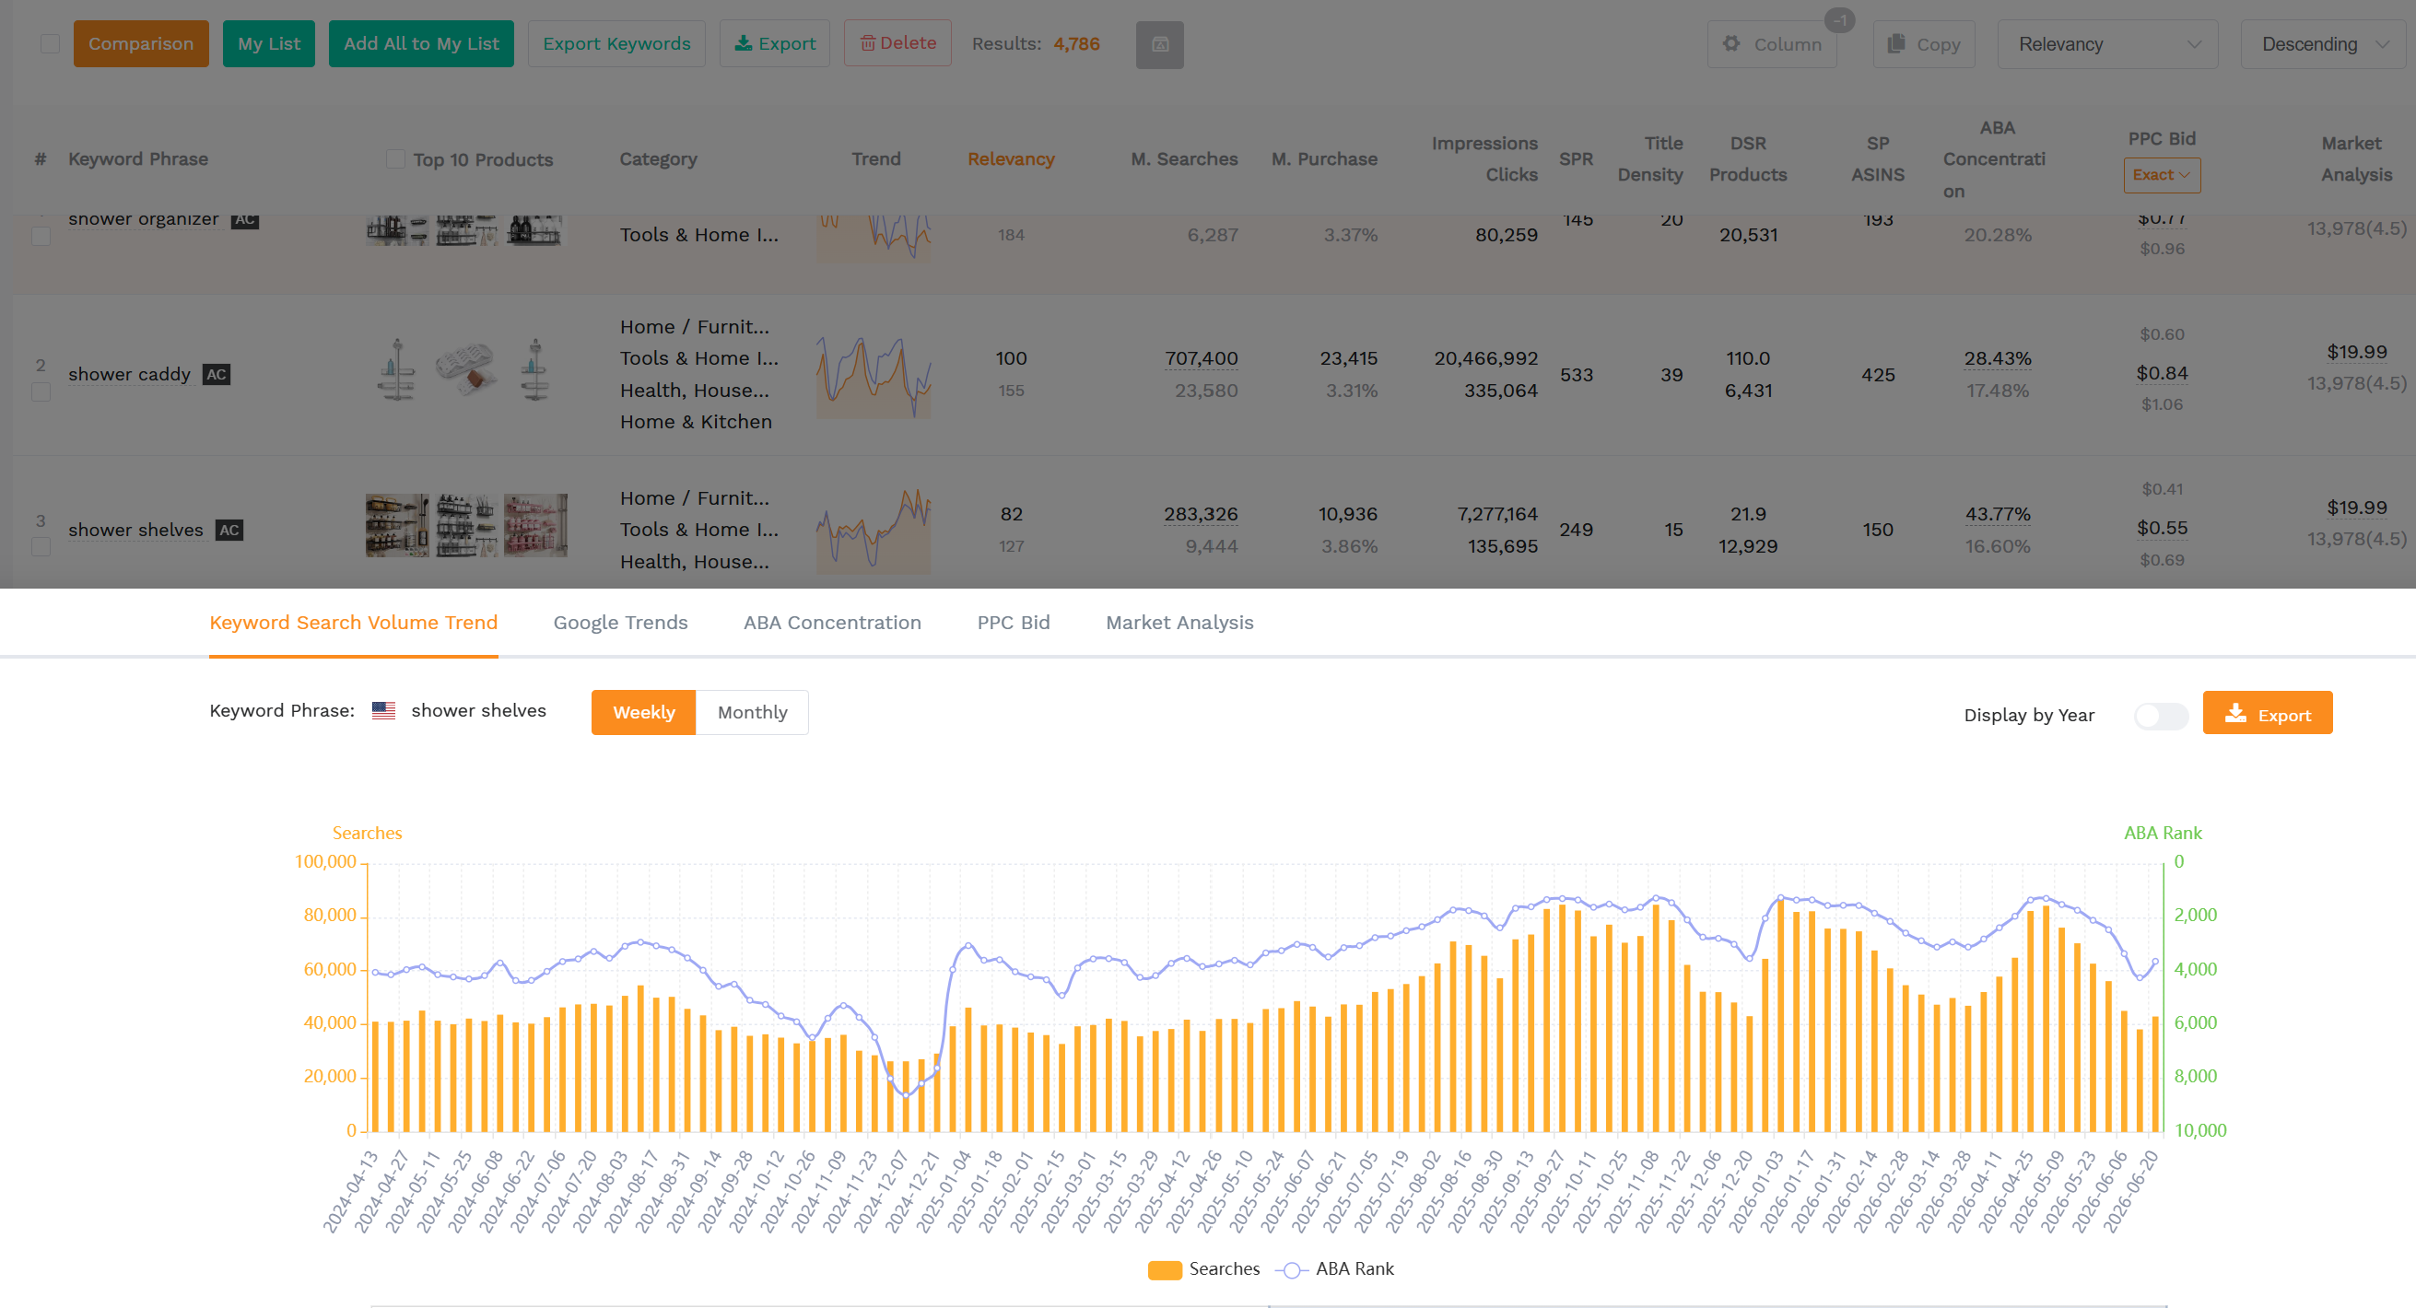
Task: Open shower shelves trend sparkline chart
Action: point(874,531)
